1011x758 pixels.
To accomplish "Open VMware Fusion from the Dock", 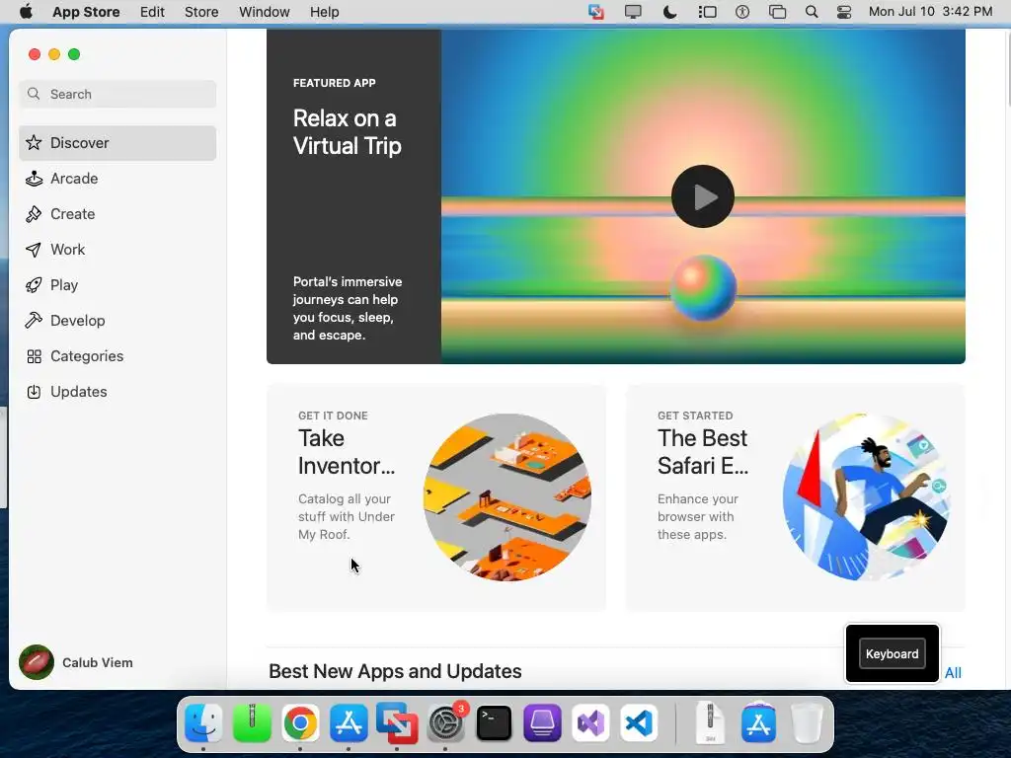I will pos(397,723).
